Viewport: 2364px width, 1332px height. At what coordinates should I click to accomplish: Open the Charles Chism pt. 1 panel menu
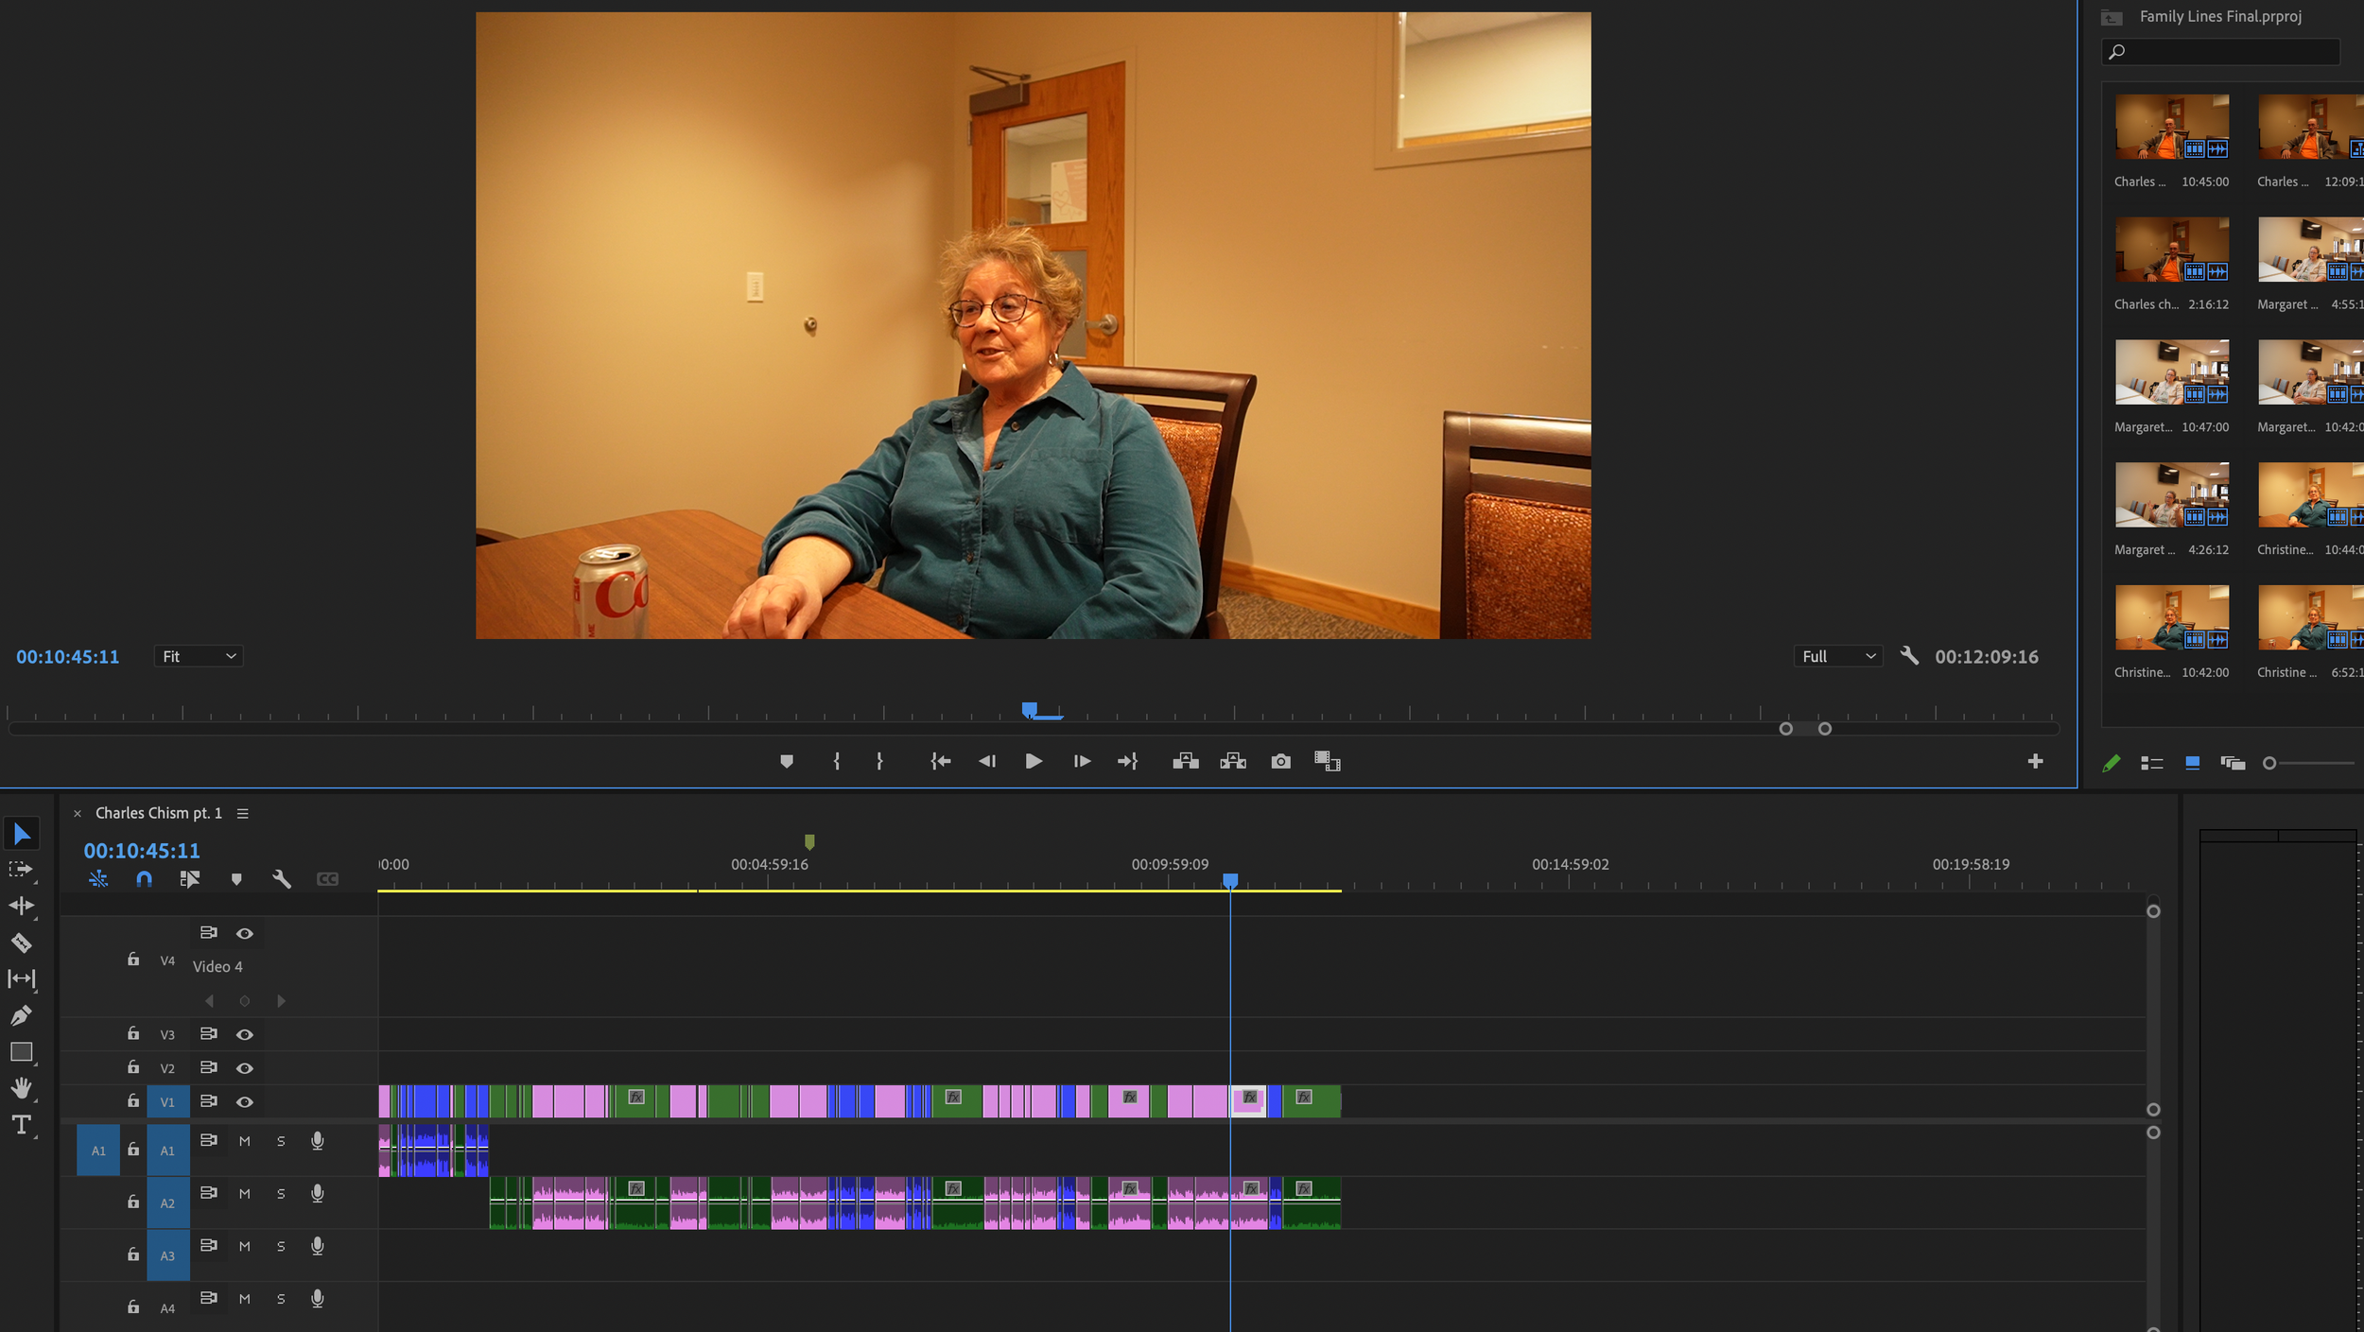243,813
